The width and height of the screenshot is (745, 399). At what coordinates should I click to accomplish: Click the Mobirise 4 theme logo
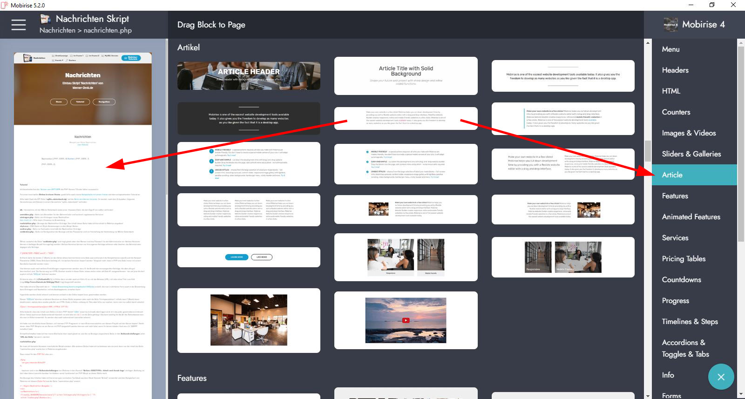[670, 25]
